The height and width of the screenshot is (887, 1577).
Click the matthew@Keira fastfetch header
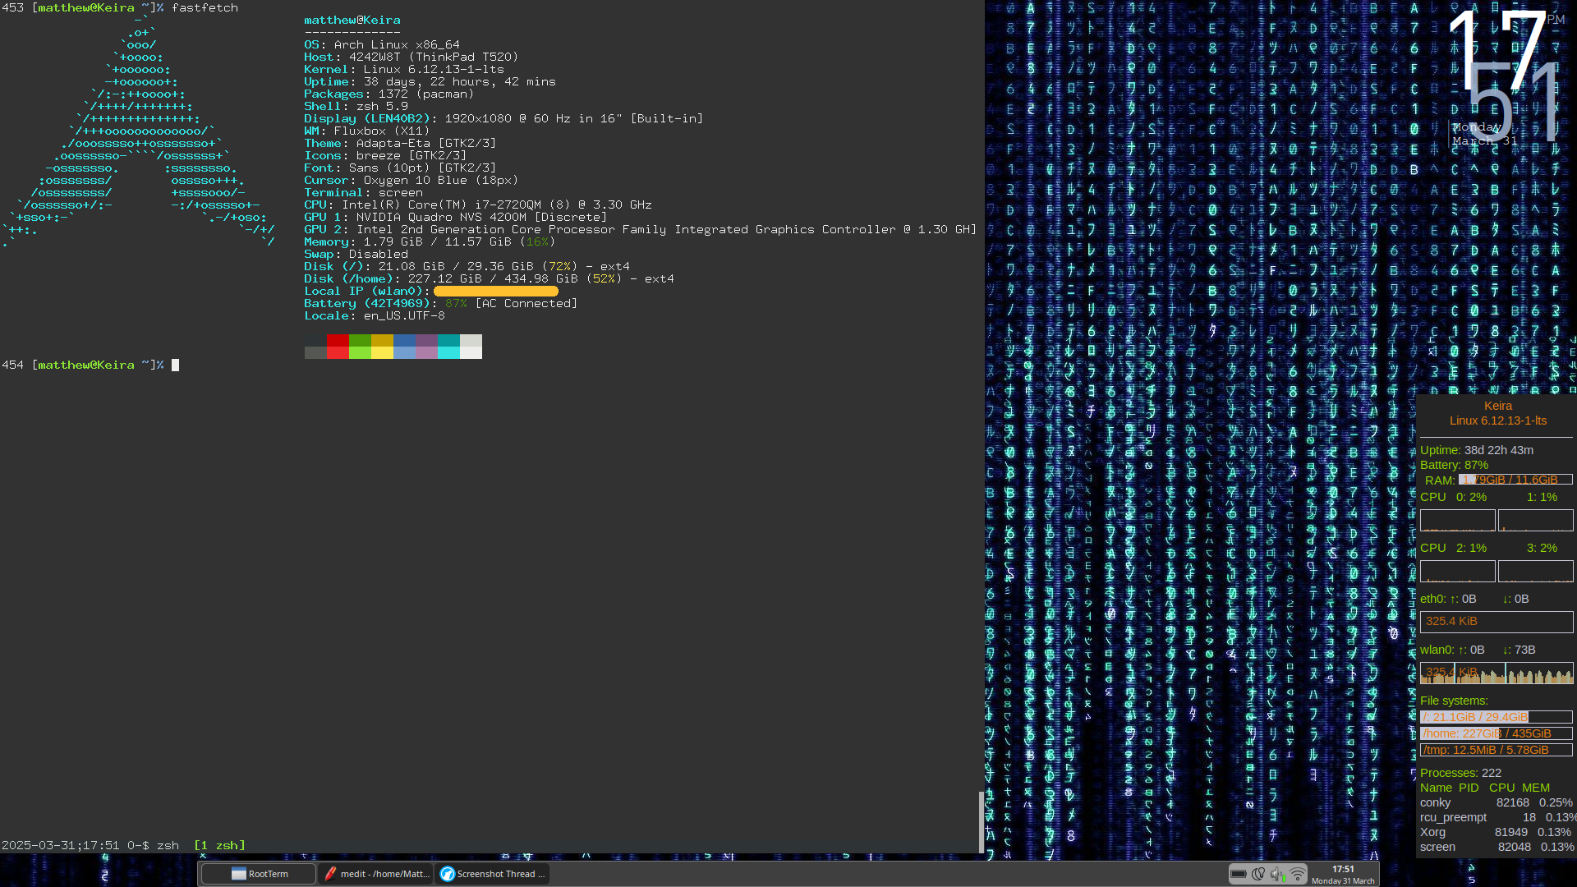(x=352, y=20)
